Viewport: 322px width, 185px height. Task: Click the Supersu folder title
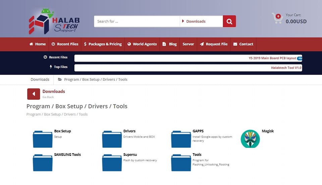tap(130, 155)
